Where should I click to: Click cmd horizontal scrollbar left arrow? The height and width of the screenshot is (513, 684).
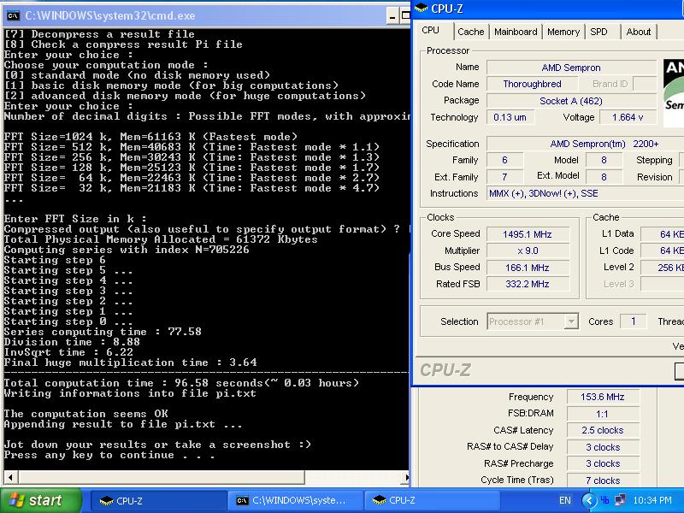point(10,477)
